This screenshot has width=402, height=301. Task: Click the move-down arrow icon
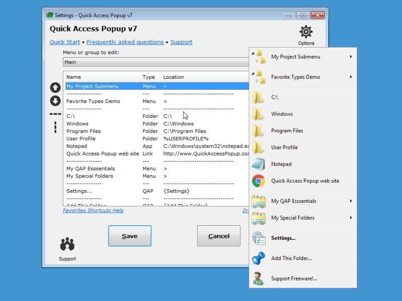(55, 101)
